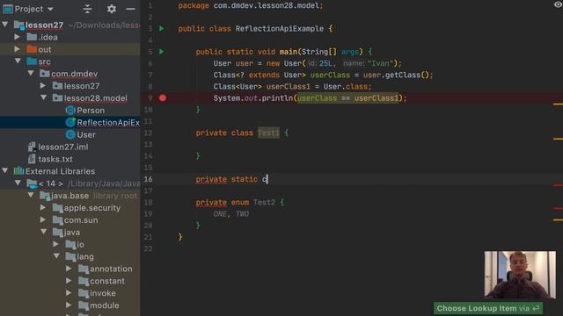The width and height of the screenshot is (563, 316).
Task: Expand the lesson27 package
Action: coord(43,85)
